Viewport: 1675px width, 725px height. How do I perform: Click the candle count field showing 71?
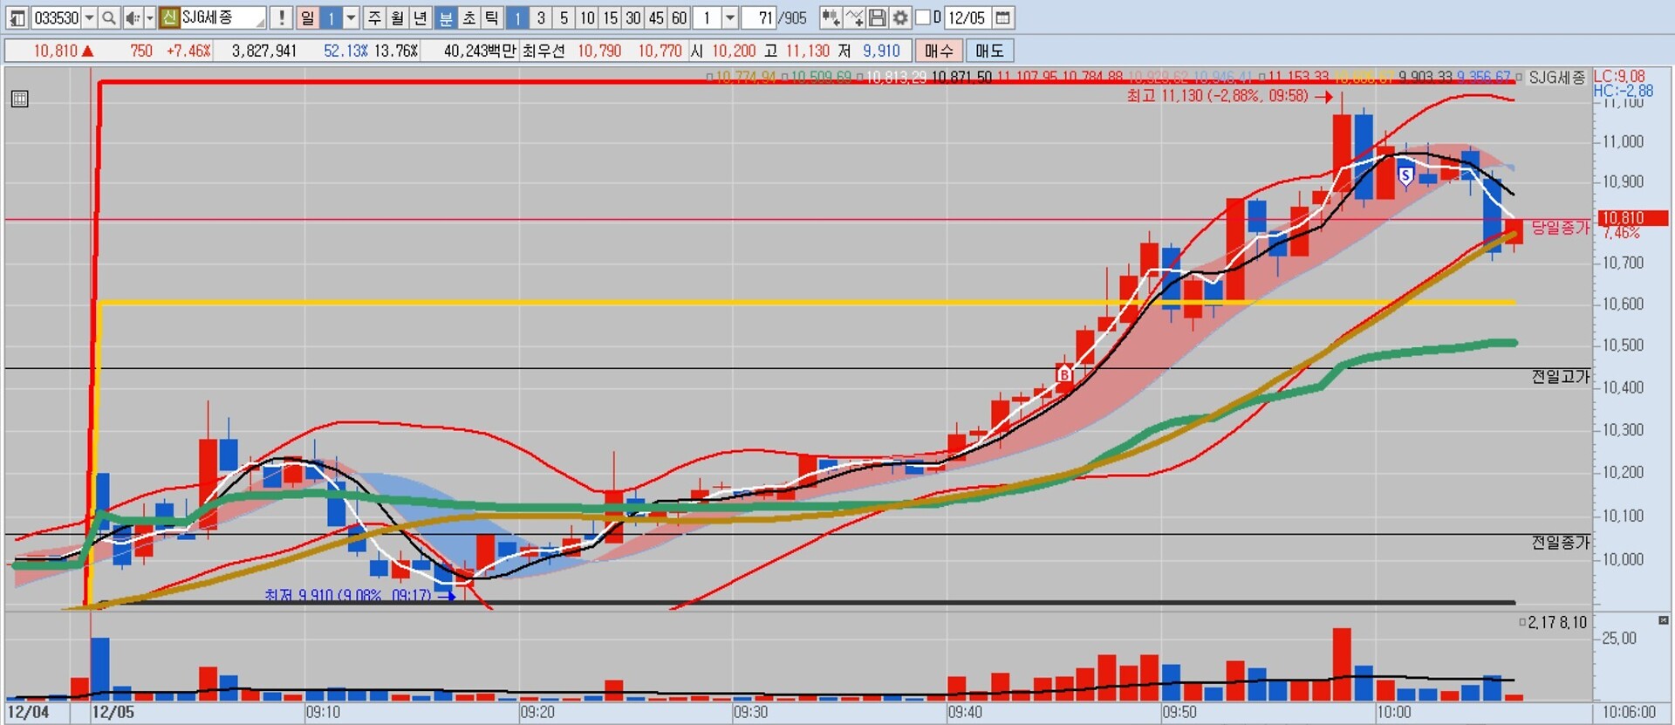758,17
